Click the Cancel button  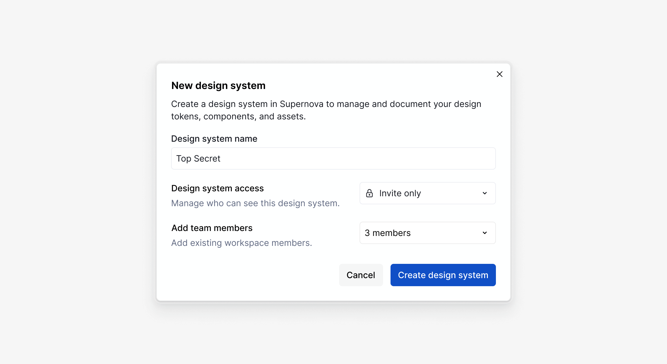(x=361, y=275)
